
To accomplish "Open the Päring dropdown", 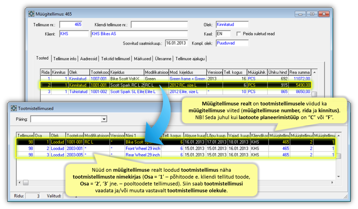I will pos(104,119).
